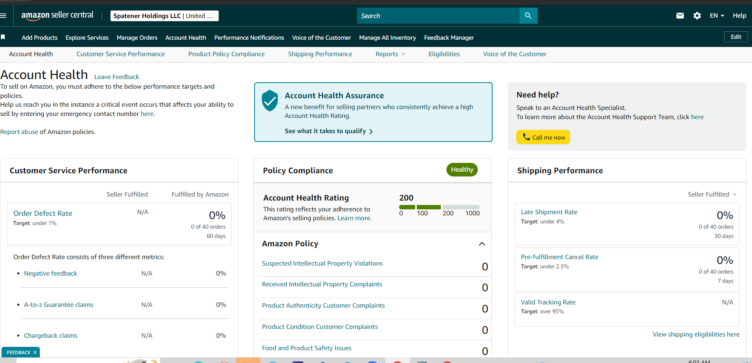Screen dimensions: 752x363
Task: Open Suspected Intellectual Property Violations
Action: point(322,264)
